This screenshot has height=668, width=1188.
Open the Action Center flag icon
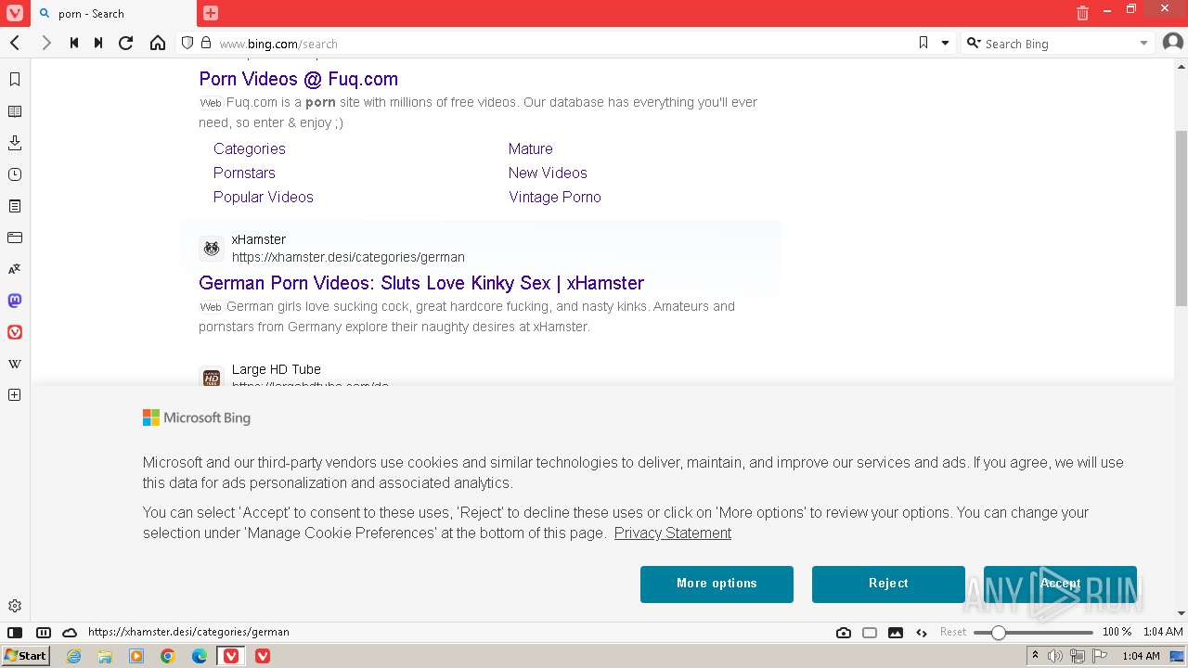point(1101,656)
